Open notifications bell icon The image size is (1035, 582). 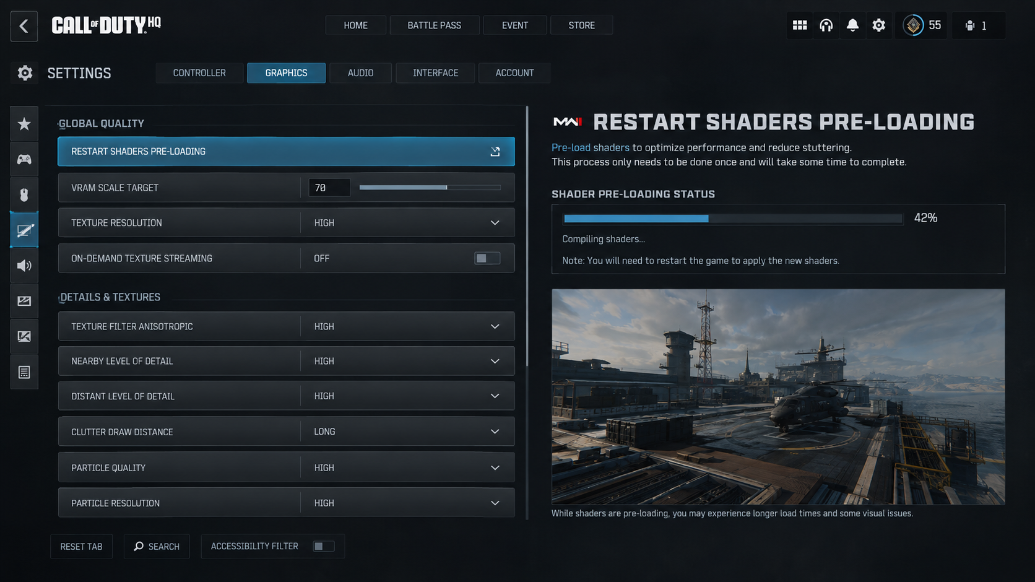(x=852, y=25)
